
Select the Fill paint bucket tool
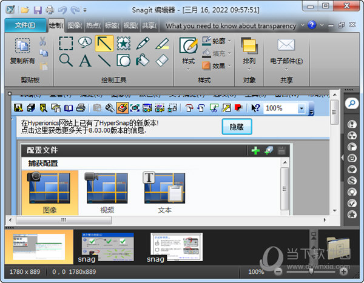[143, 61]
